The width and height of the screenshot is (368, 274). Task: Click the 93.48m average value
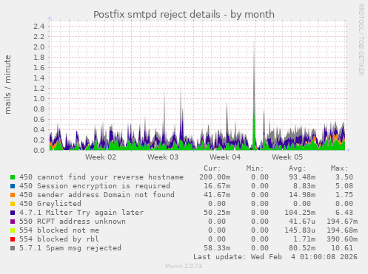click(x=302, y=177)
